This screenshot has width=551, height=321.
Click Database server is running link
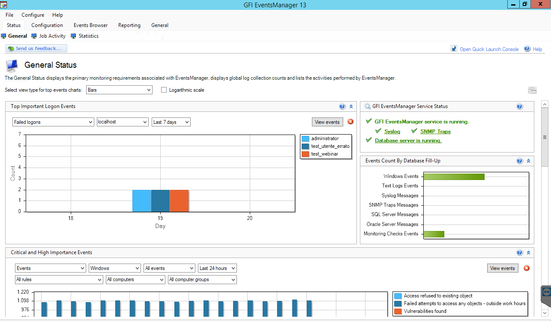click(408, 141)
